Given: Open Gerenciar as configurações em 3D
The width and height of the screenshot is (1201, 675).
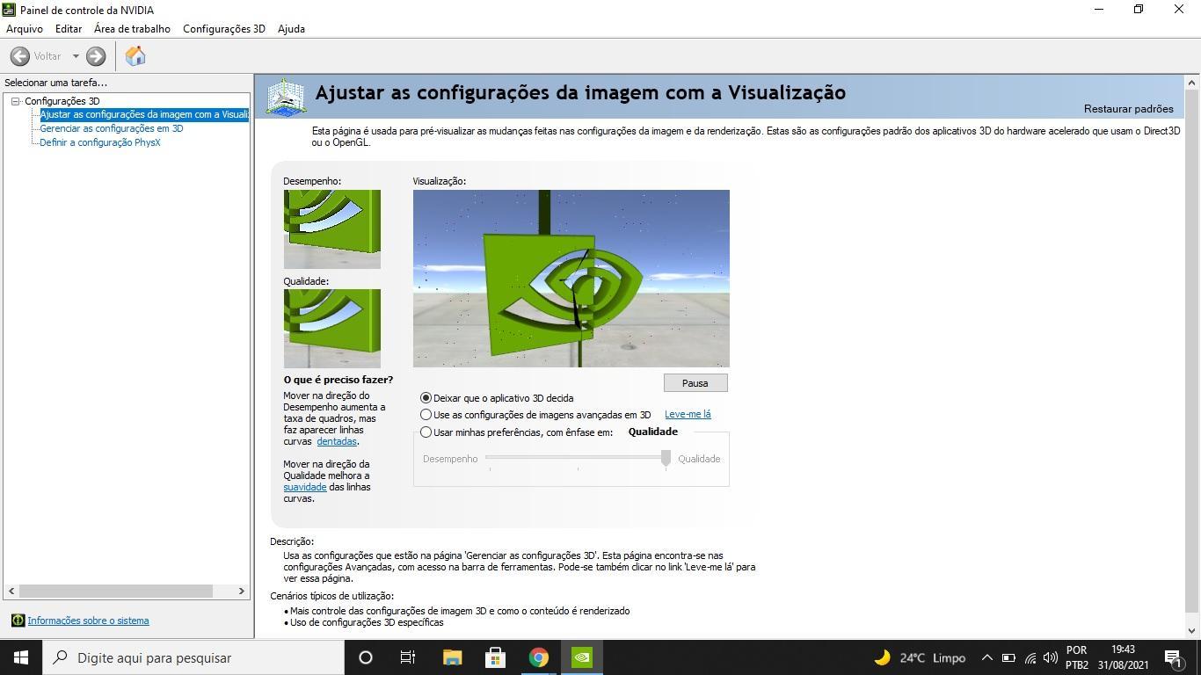Looking at the screenshot, I should (112, 128).
